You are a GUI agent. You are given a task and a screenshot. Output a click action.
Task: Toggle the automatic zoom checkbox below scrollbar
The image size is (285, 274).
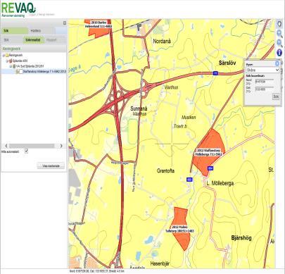click(26, 151)
